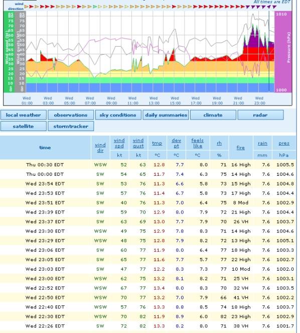Select the Thu 00:30 EDT row time
Viewport: 300px width, 333px height.
45,165
